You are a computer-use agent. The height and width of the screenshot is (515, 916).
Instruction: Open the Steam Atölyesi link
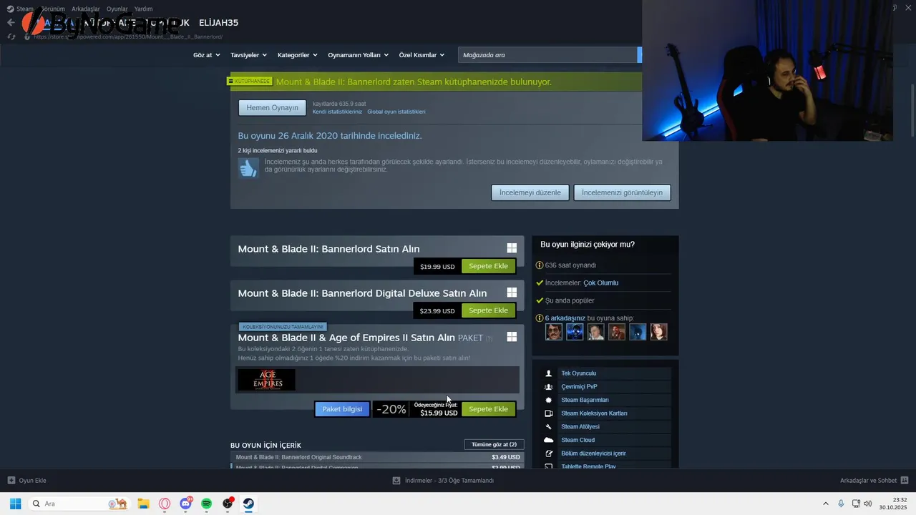[x=580, y=427]
